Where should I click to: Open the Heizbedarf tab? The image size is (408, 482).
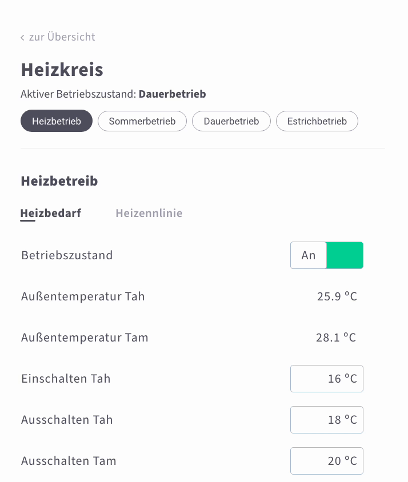click(51, 214)
